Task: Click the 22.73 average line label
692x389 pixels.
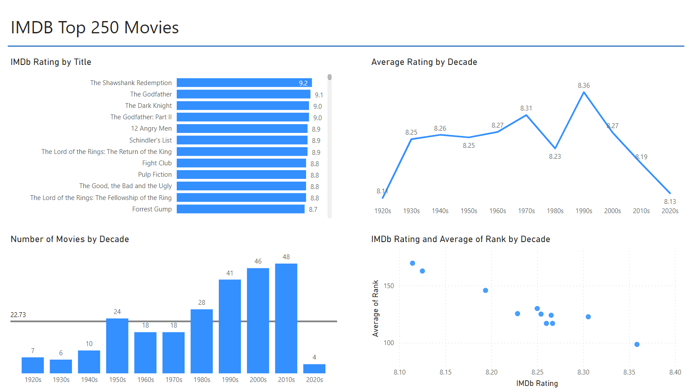Action: click(x=18, y=315)
